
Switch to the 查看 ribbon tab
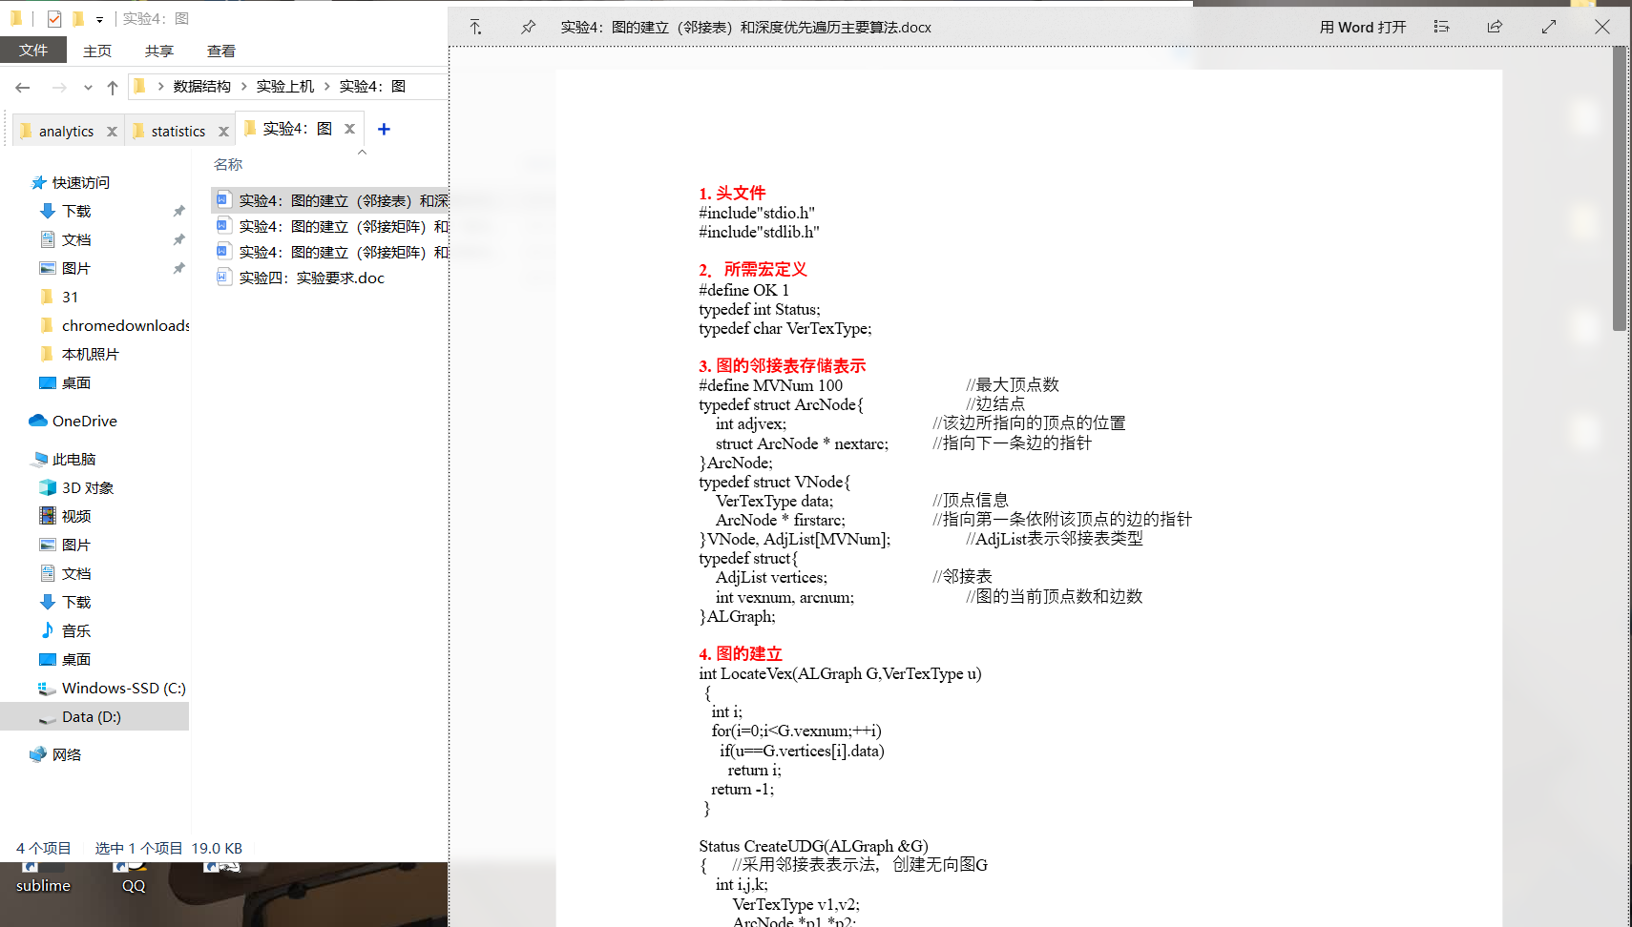tap(221, 51)
